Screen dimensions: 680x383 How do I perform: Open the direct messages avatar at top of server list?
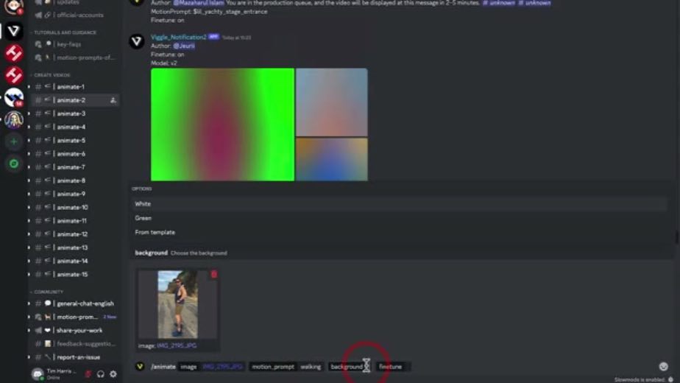(x=13, y=7)
